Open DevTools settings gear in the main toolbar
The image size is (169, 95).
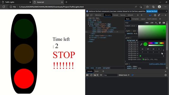155,15
